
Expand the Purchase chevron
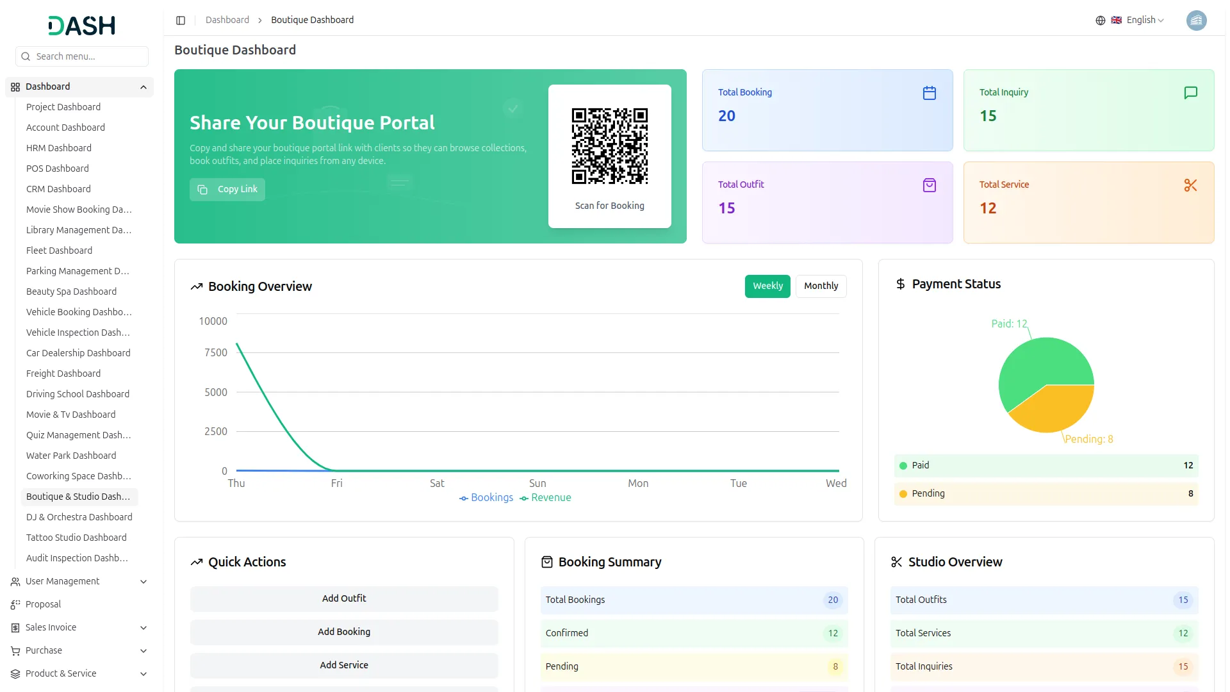[143, 651]
